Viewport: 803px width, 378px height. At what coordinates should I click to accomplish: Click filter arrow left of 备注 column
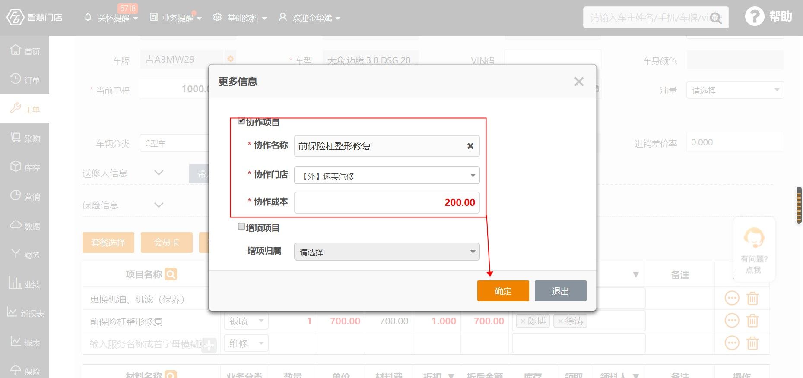[635, 274]
